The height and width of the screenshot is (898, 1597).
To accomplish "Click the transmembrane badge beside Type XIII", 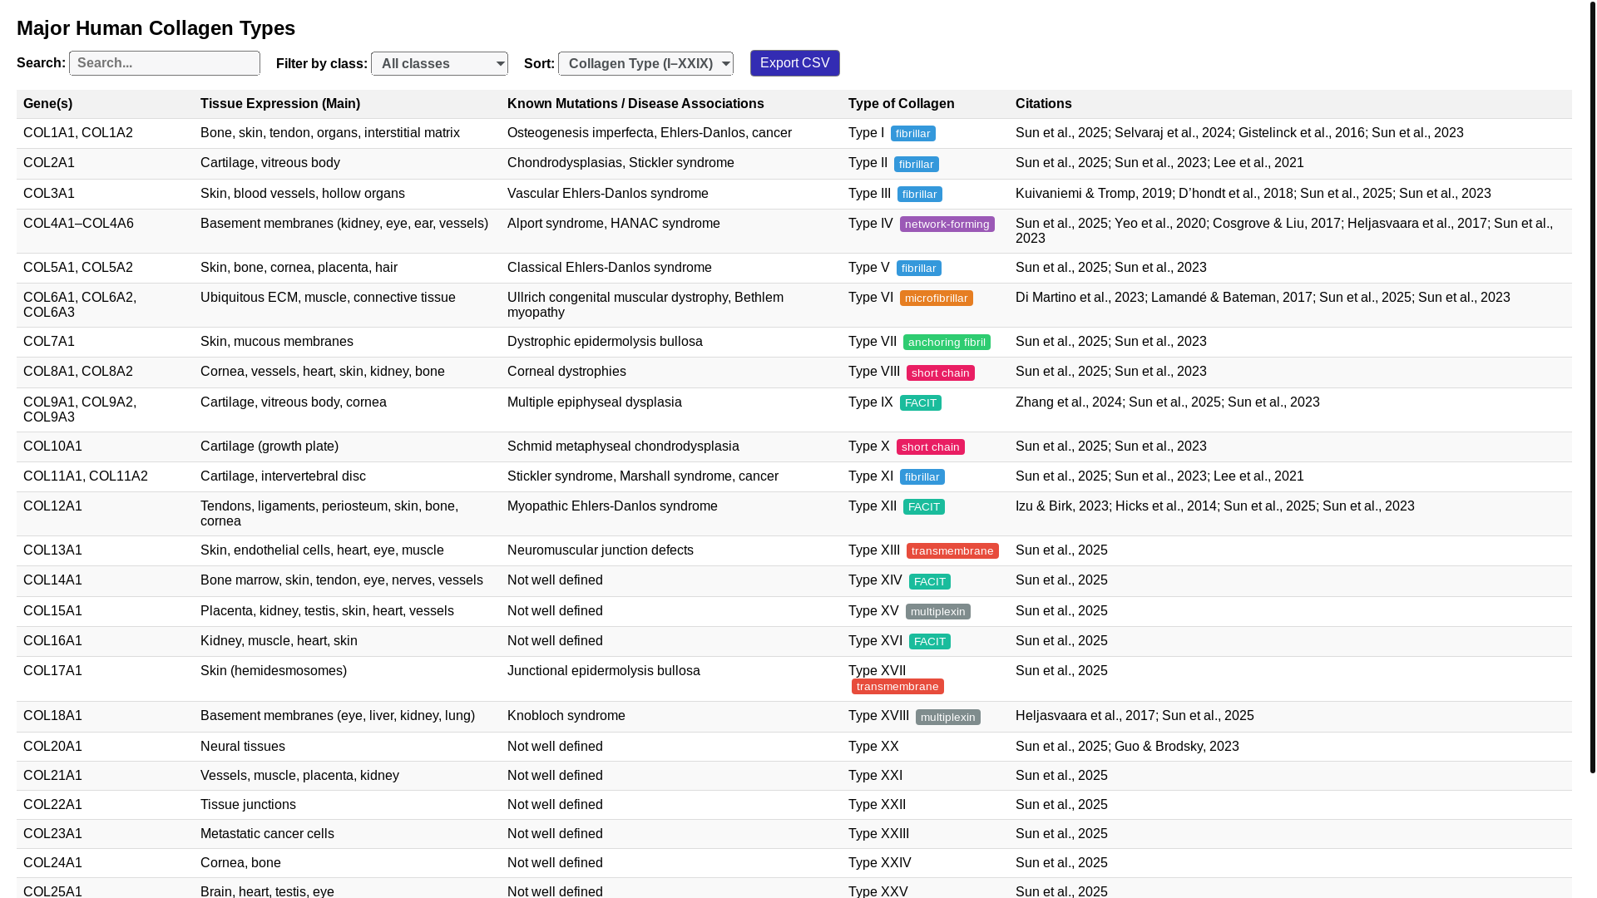I will pyautogui.click(x=952, y=551).
